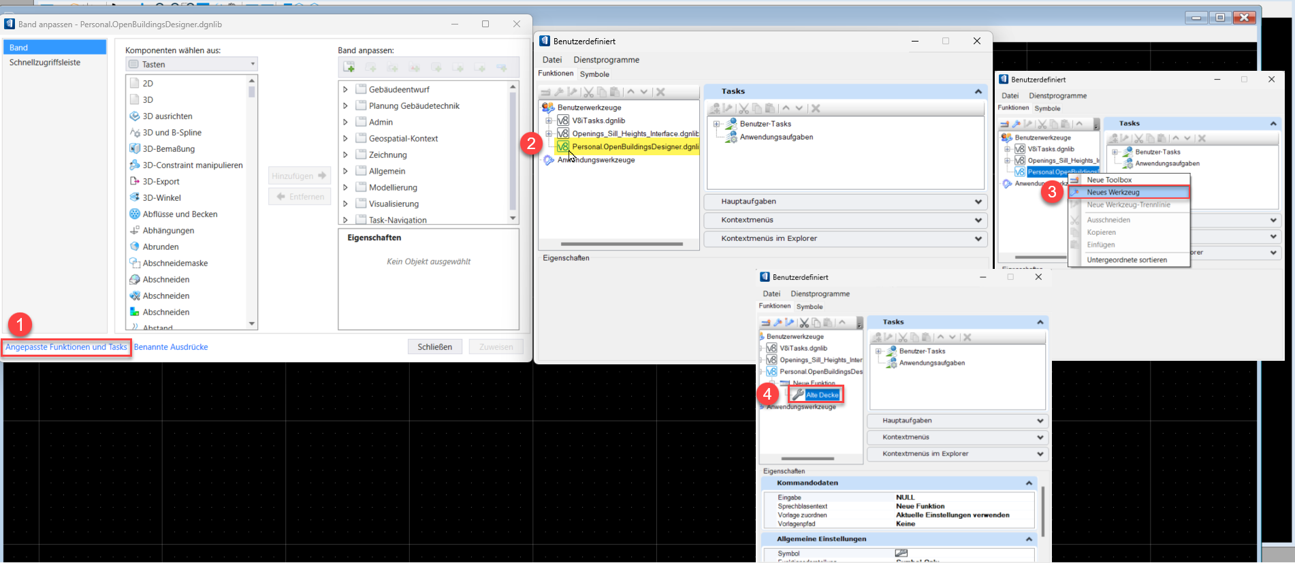Open Datei menu in middle Benutzerdefiniert window
The width and height of the screenshot is (1295, 563).
click(x=552, y=60)
